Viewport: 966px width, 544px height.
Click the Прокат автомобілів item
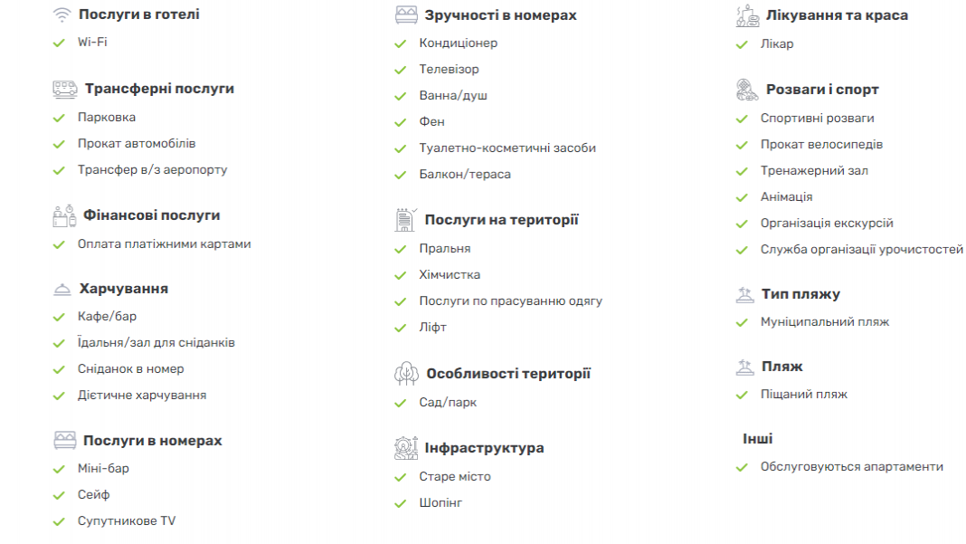(x=137, y=144)
